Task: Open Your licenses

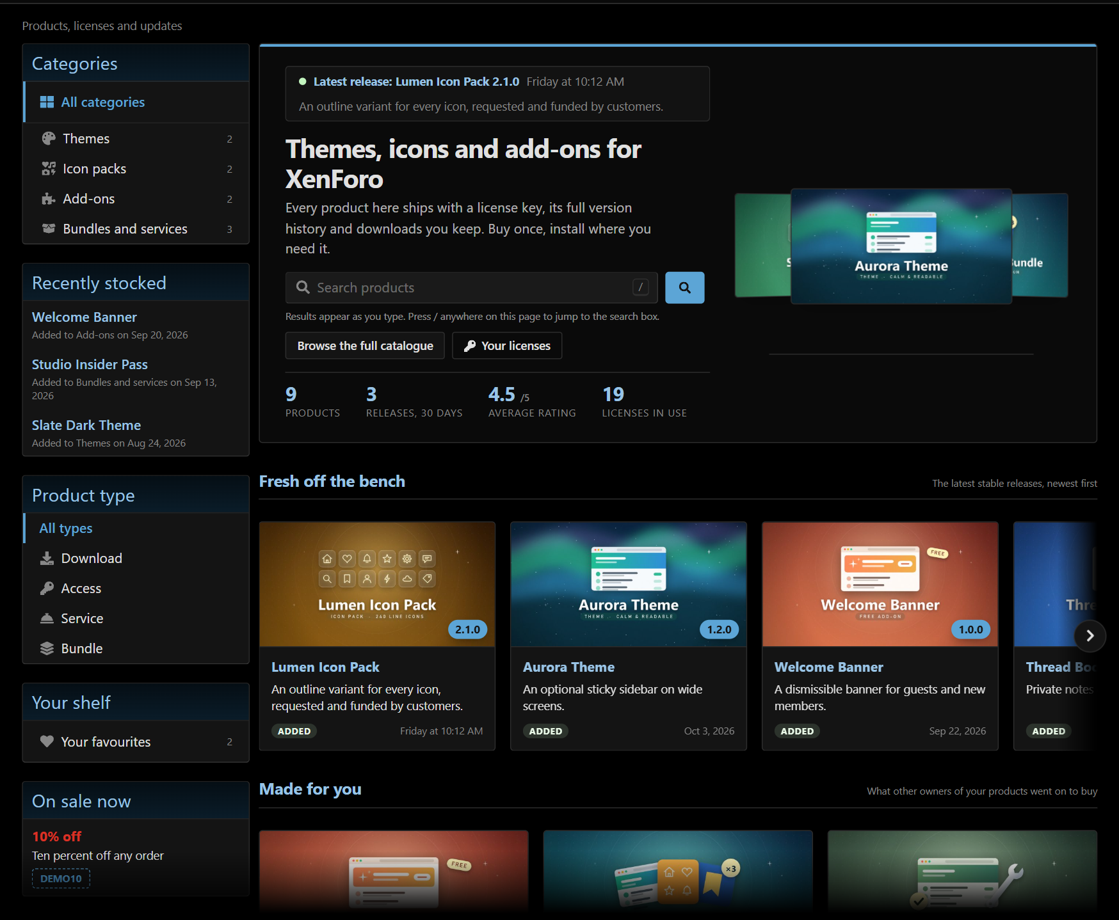Action: point(507,346)
